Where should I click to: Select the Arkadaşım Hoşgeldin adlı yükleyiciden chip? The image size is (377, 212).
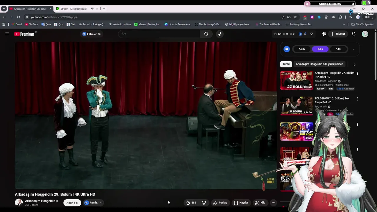(x=320, y=64)
